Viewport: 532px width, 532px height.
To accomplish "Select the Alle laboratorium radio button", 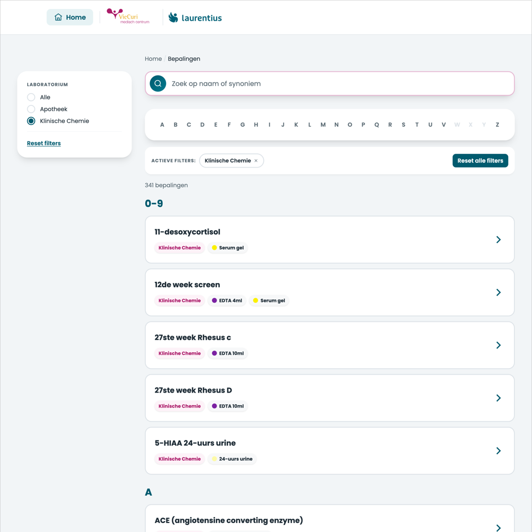I will 31,97.
